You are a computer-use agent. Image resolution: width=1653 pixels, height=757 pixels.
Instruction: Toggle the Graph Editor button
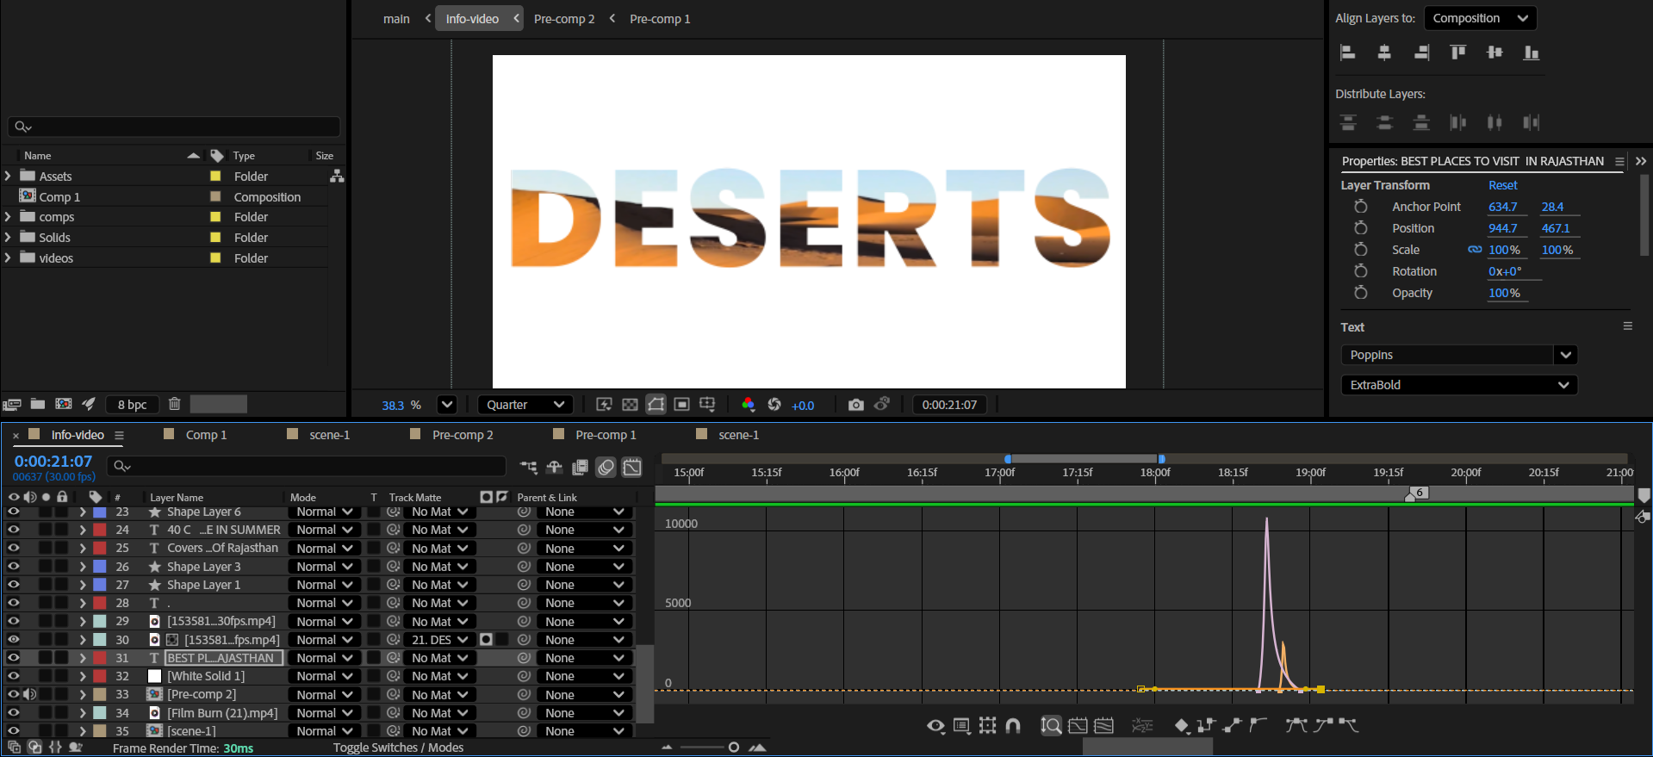(632, 467)
